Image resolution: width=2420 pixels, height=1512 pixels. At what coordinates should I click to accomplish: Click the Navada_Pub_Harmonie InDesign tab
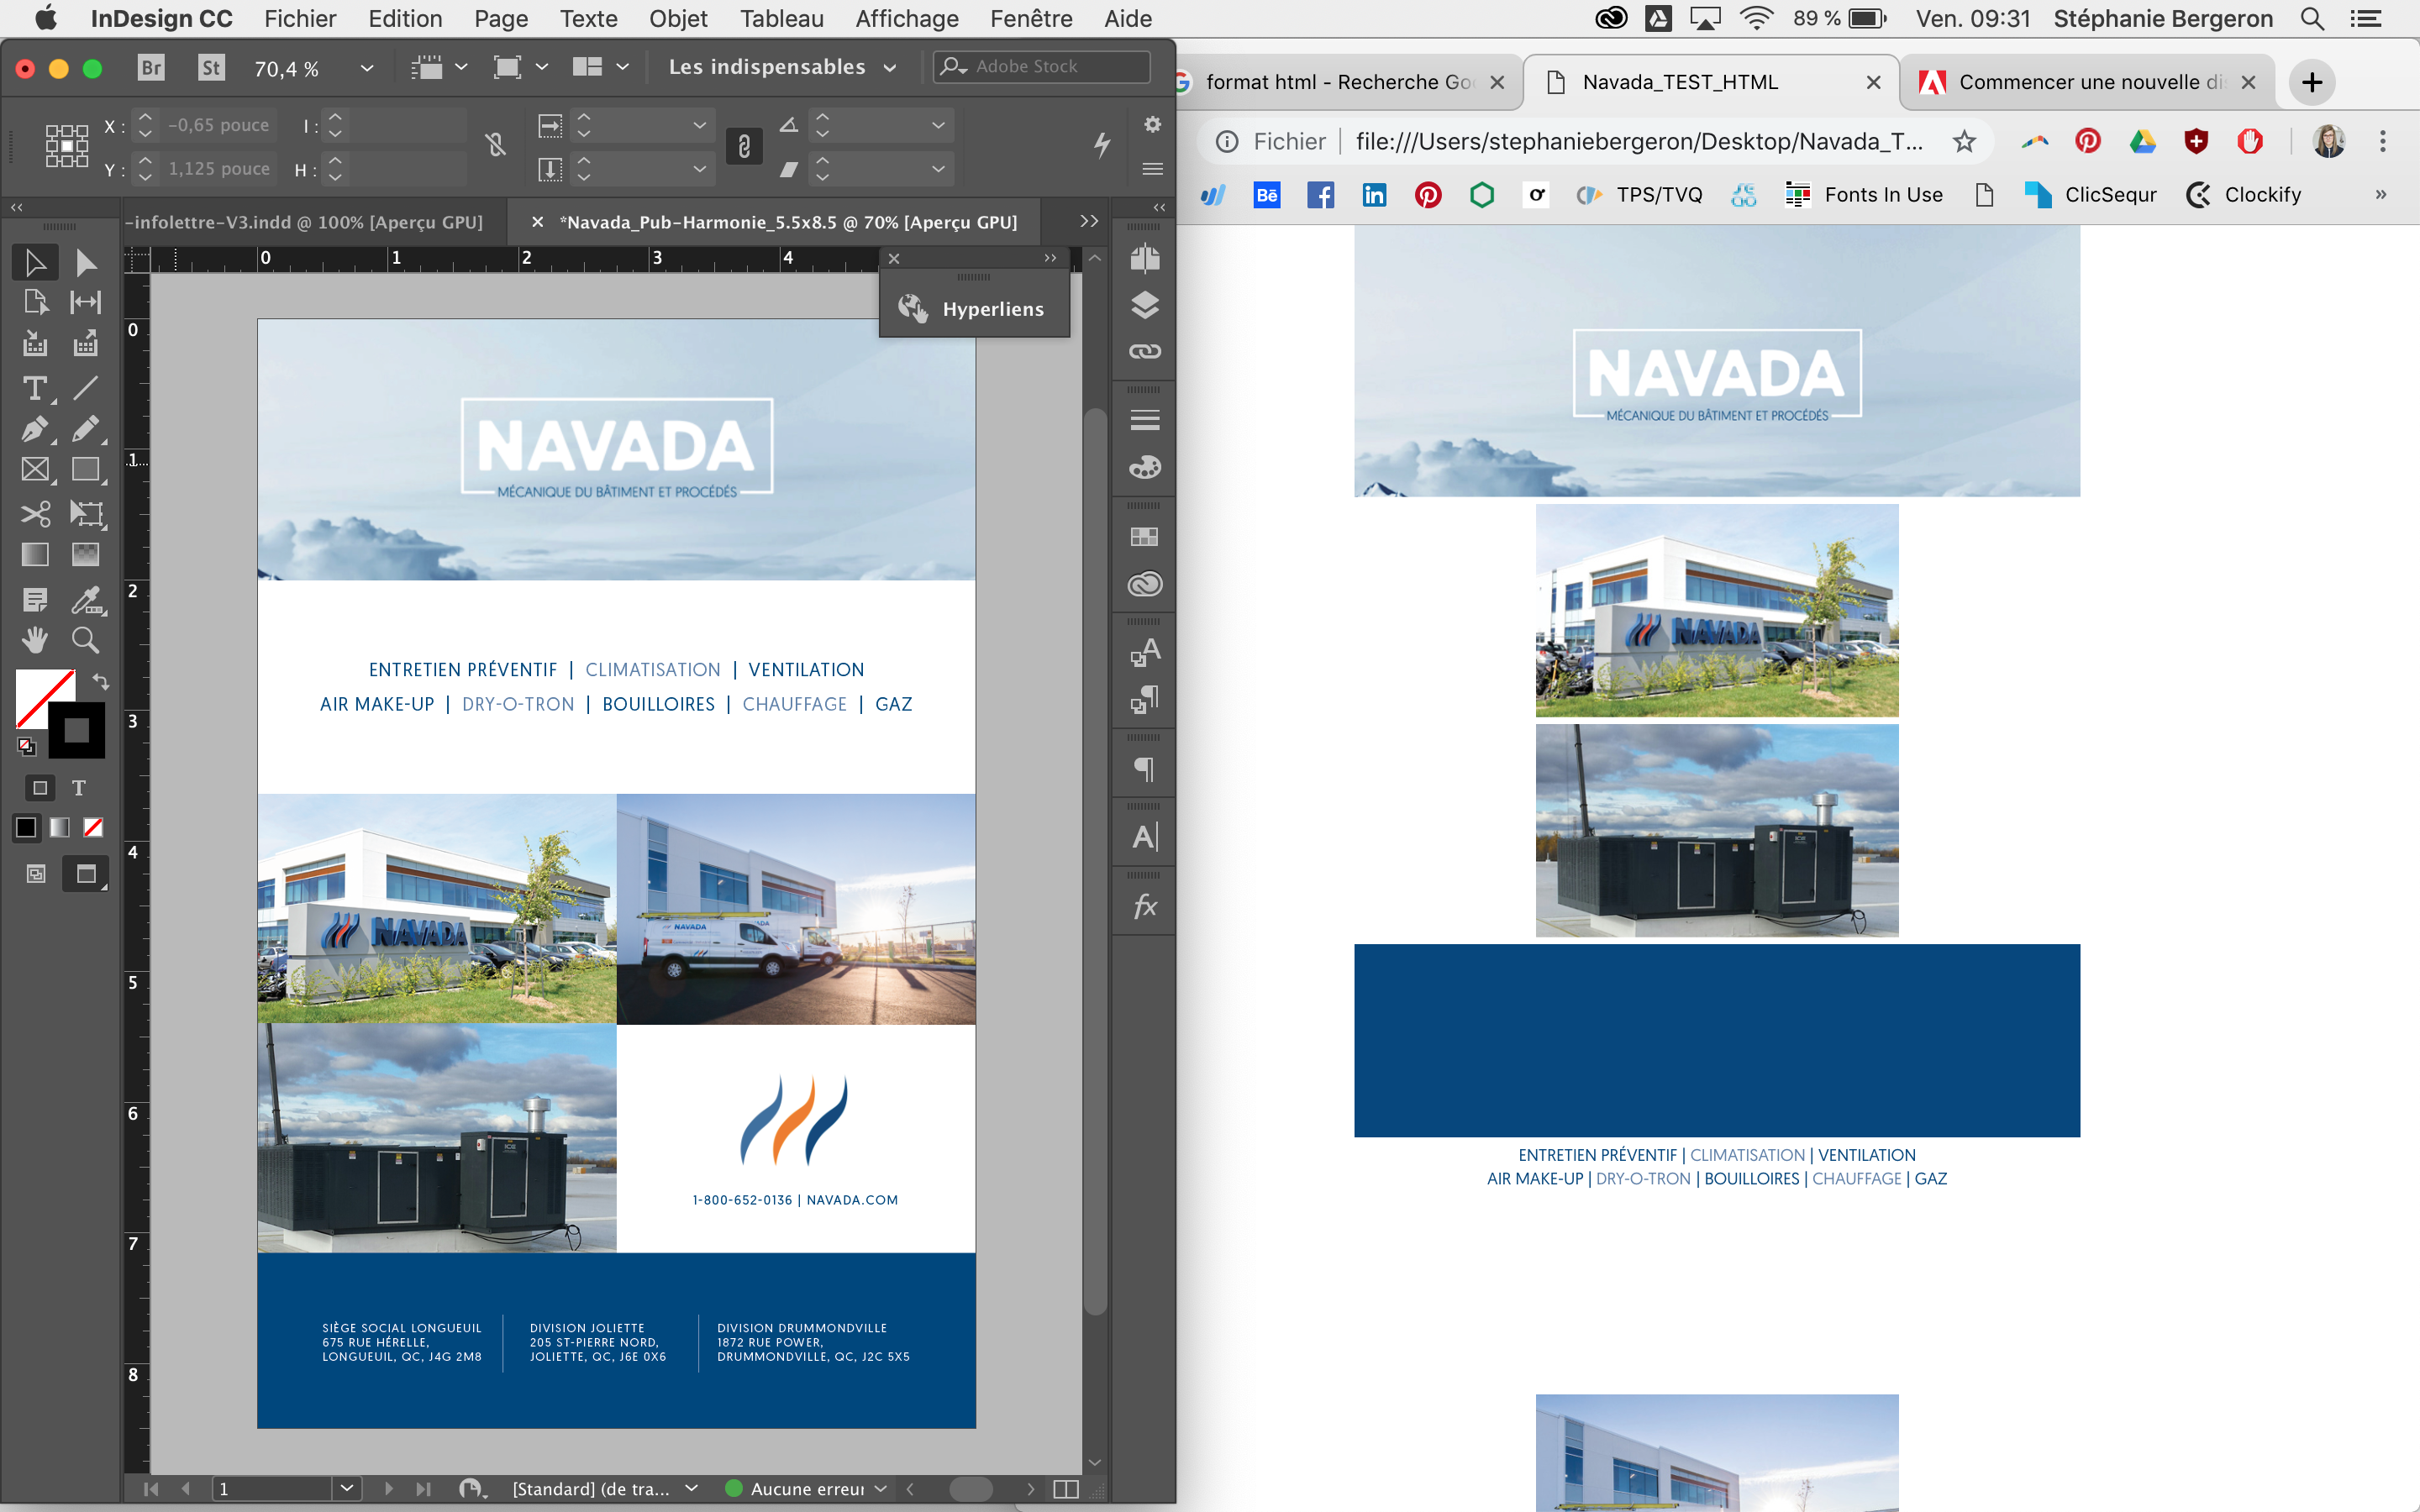[782, 219]
